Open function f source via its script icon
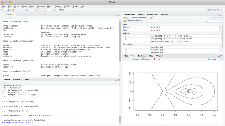Viewport: 225px width, 126px height. coord(220,47)
